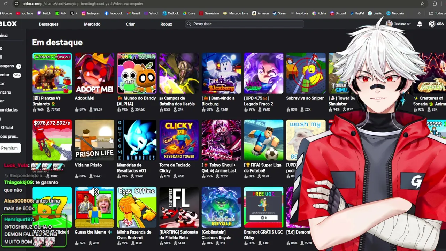Click the Memórias de Resultados v0.1 title
The image size is (446, 251).
[131, 168]
